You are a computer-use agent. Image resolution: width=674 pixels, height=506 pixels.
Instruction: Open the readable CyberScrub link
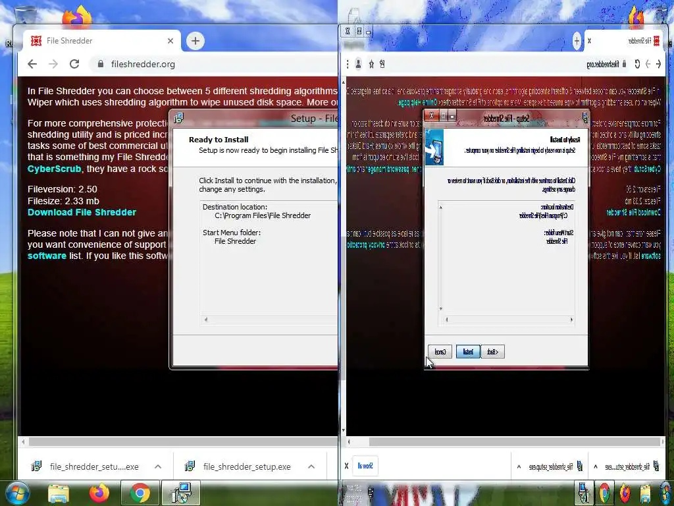(x=54, y=169)
